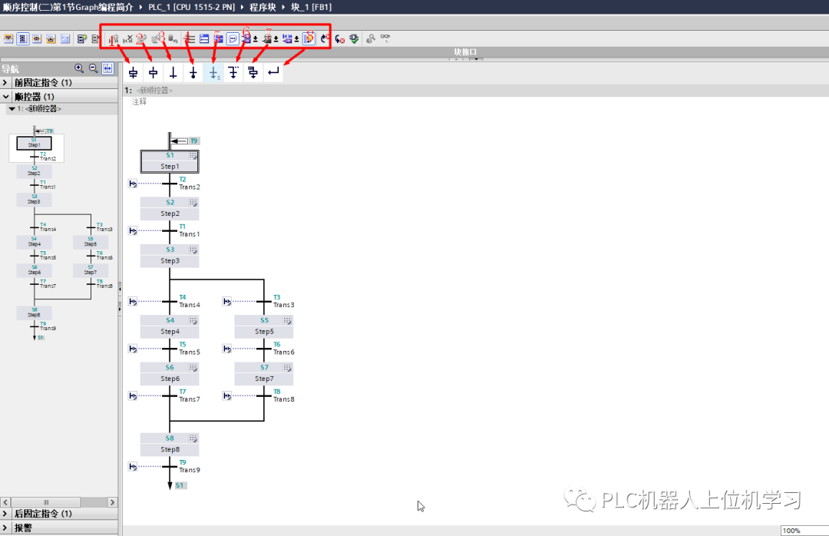Toggle the comment display speech-bubble icon

(x=232, y=38)
